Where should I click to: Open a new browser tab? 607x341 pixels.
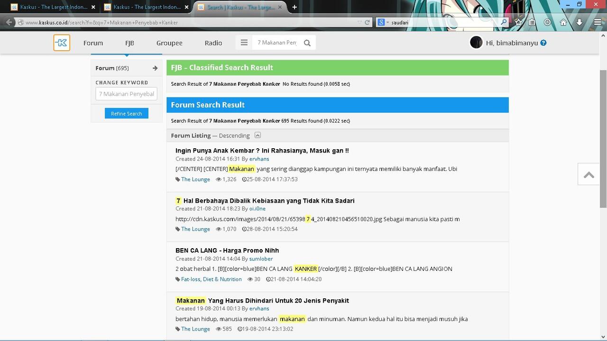pos(294,7)
